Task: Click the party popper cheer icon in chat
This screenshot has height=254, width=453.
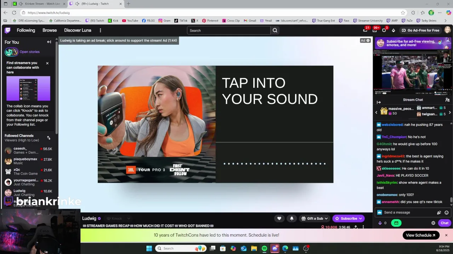Action: (x=439, y=212)
